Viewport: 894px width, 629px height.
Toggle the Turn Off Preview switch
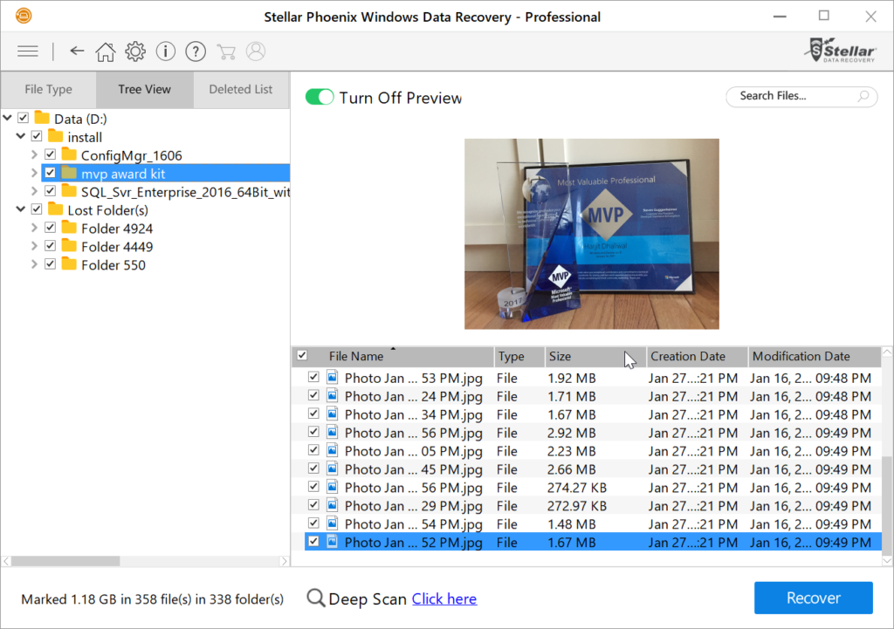coord(320,97)
